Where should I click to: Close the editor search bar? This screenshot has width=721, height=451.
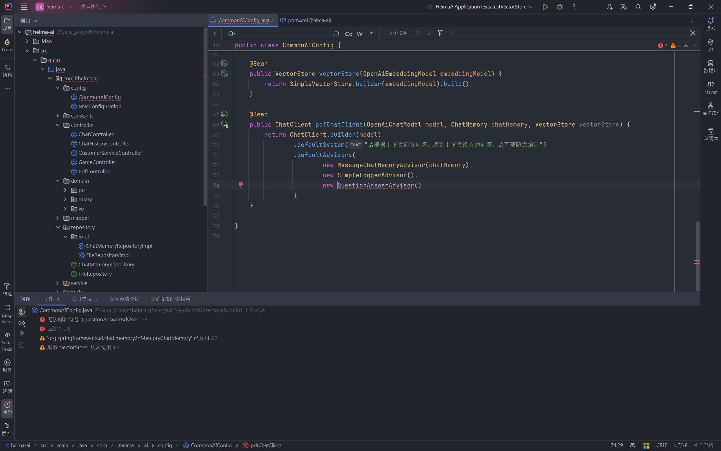tap(693, 33)
